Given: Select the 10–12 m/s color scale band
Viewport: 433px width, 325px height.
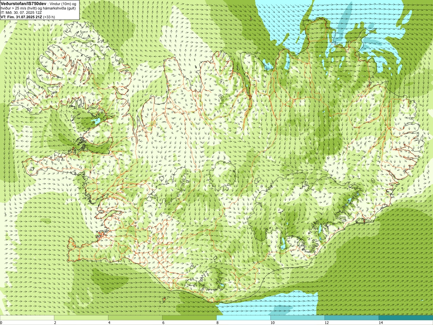Looking at the screenshot, I should 298,318.
